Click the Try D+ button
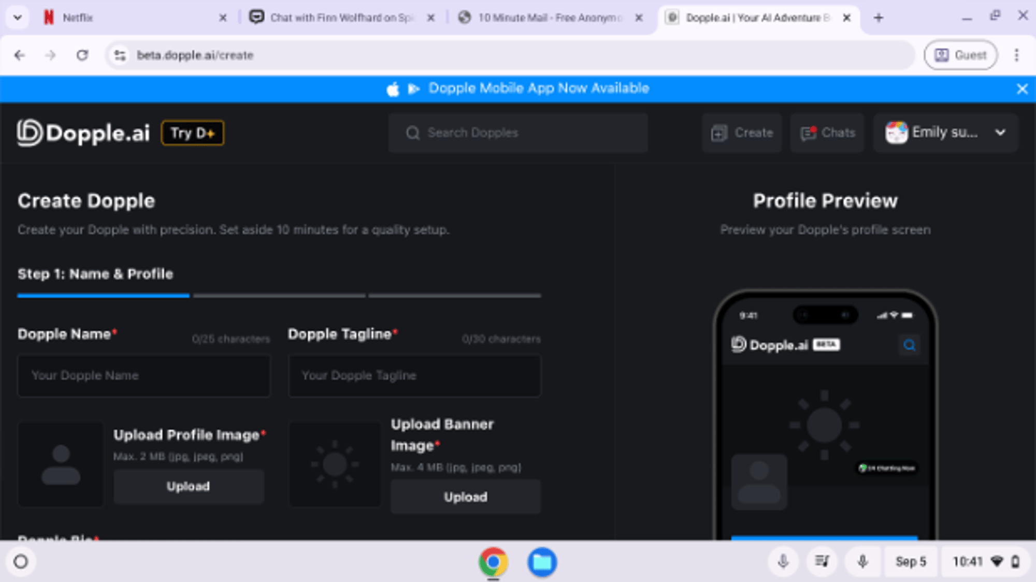Image resolution: width=1036 pixels, height=582 pixels. (193, 133)
